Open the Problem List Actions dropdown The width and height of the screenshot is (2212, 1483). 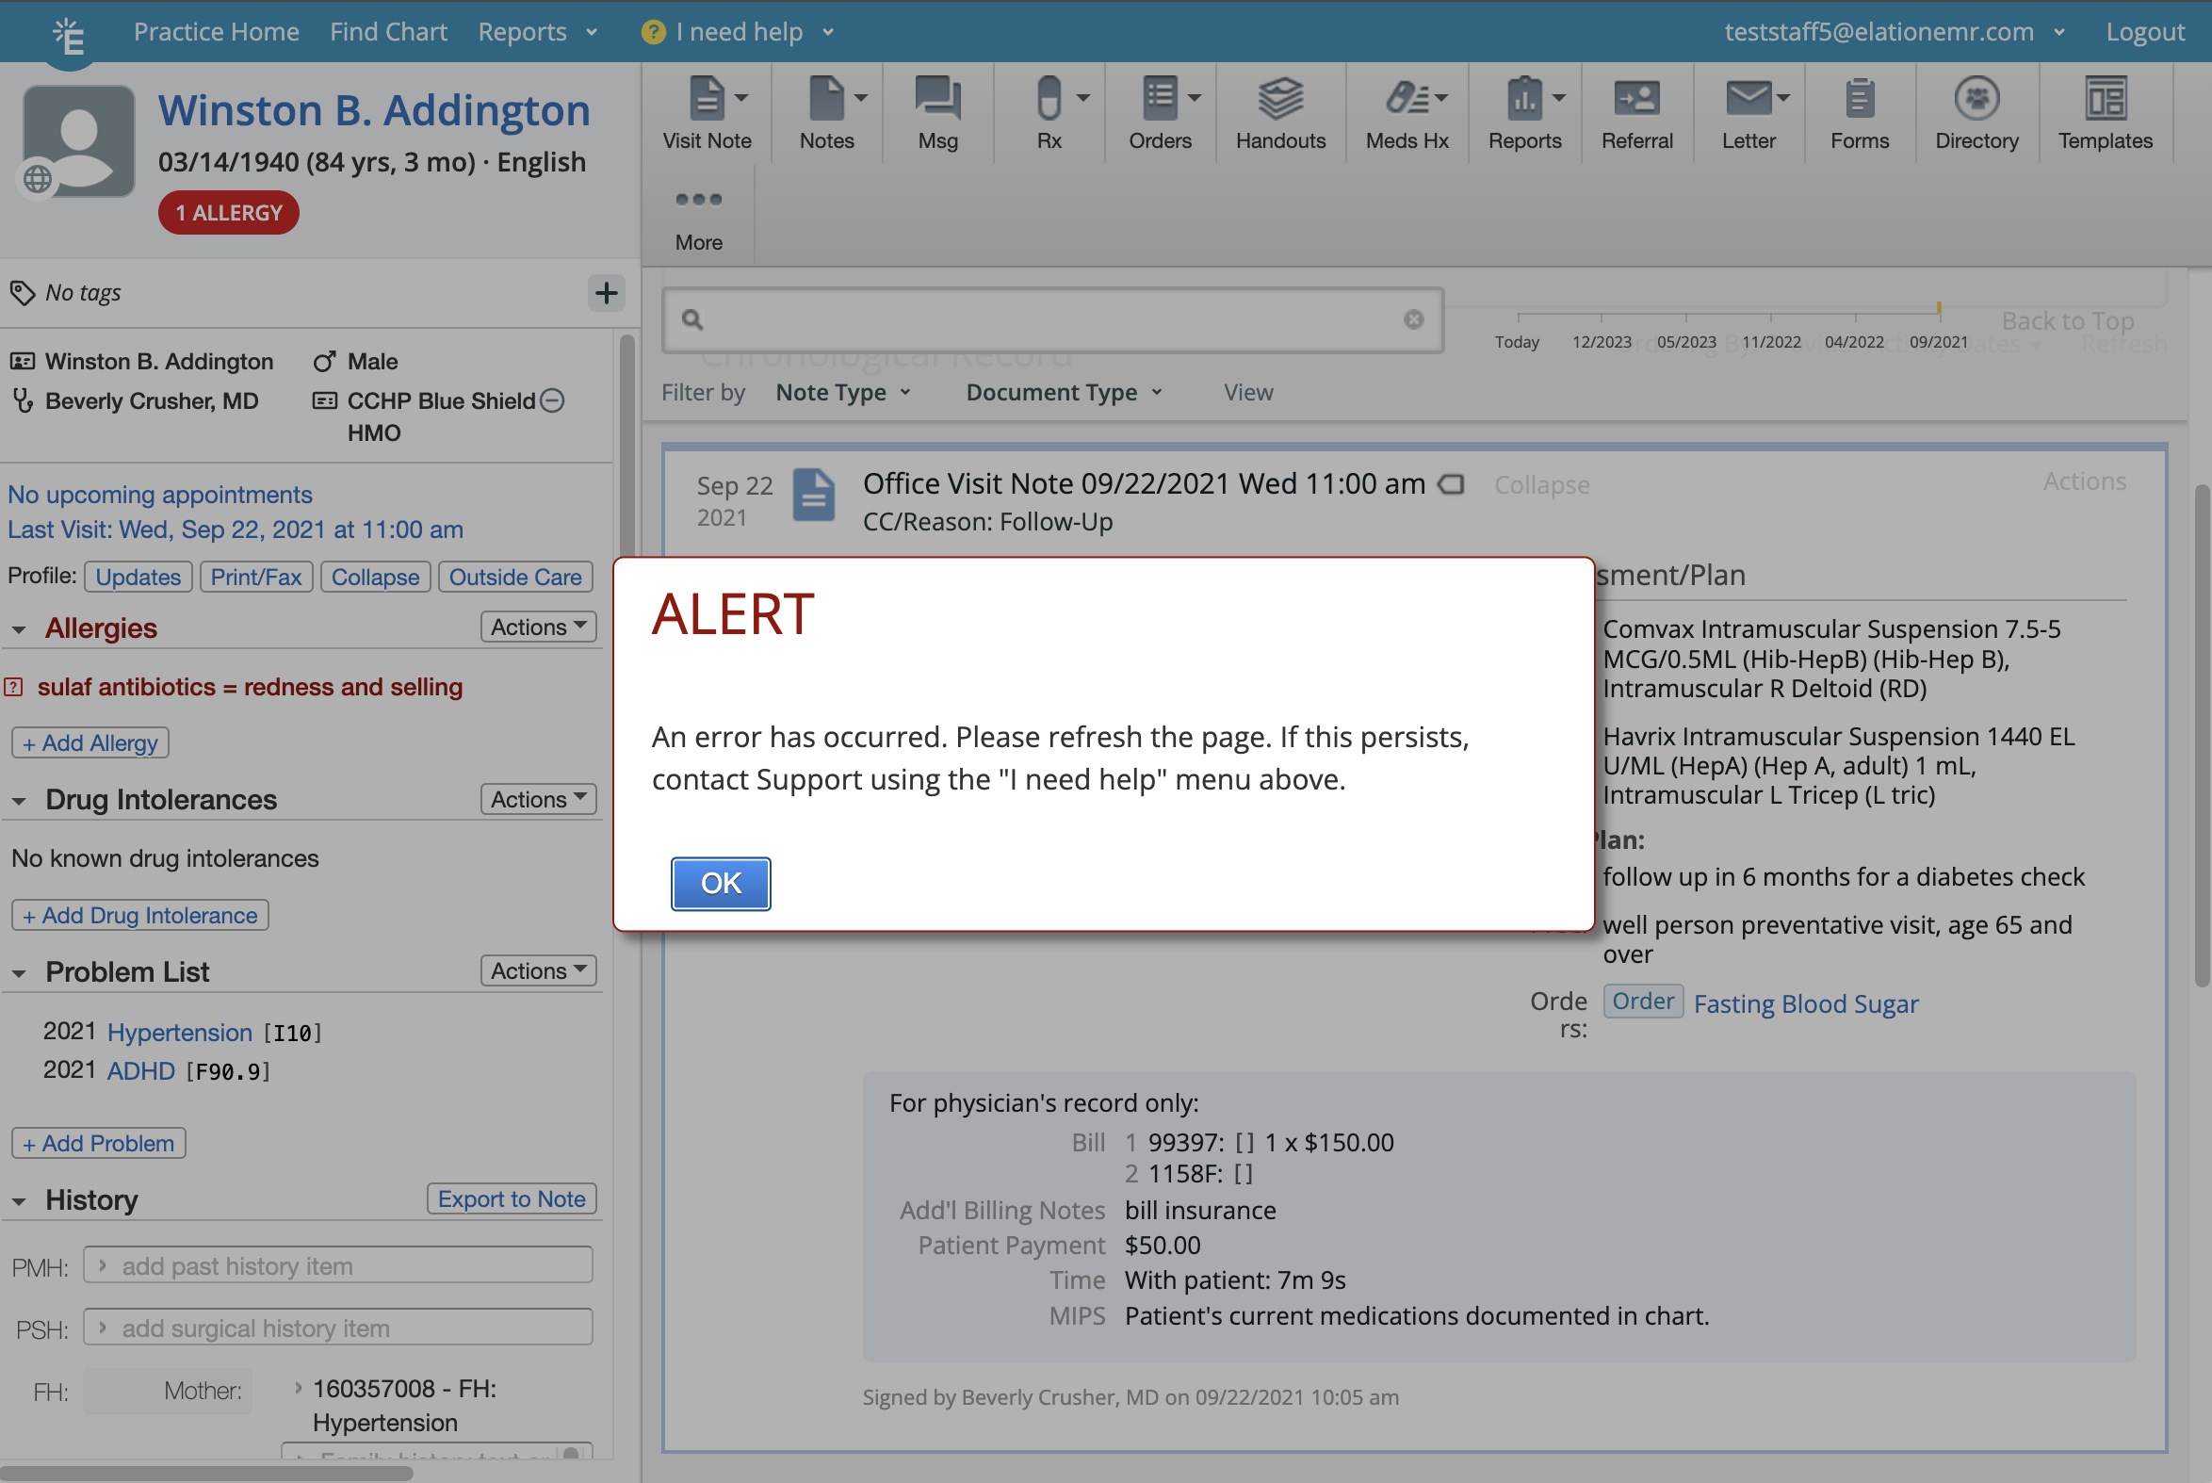(537, 970)
